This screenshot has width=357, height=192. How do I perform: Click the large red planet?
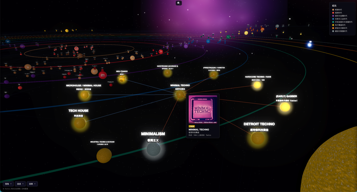tap(103, 75)
